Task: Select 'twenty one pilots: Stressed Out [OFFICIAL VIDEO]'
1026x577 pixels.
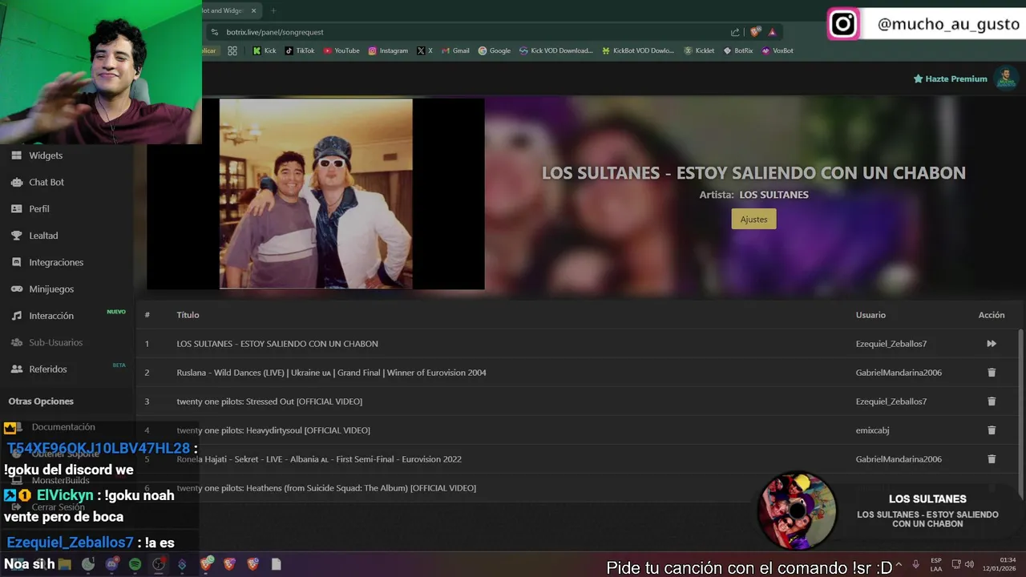Action: click(269, 401)
